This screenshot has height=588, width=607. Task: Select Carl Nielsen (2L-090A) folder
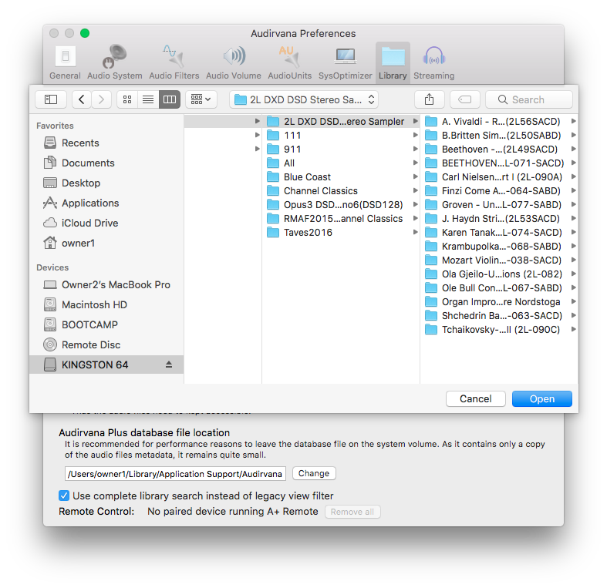tap(499, 177)
